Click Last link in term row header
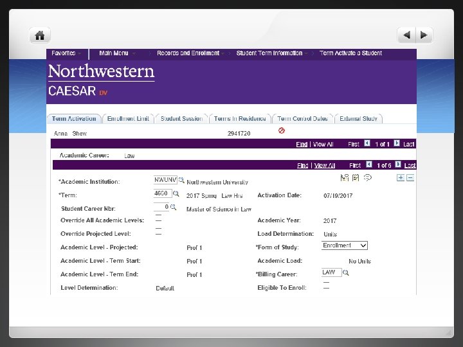This screenshot has width=463, height=347. tap(410, 166)
